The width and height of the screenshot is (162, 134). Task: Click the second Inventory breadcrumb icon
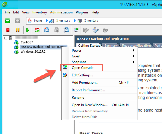coord(80,21)
